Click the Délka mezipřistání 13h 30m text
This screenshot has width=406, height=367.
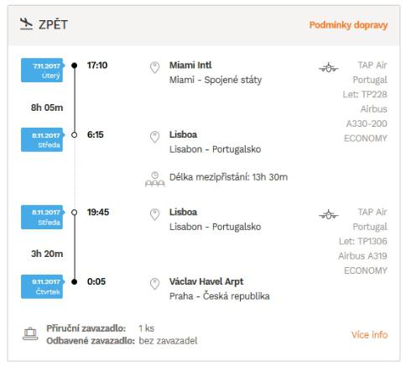(228, 177)
